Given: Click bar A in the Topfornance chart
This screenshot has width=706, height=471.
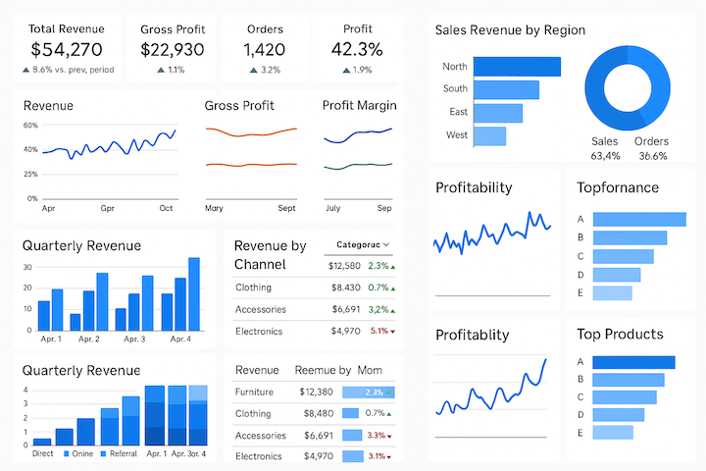Looking at the screenshot, I should (x=639, y=220).
